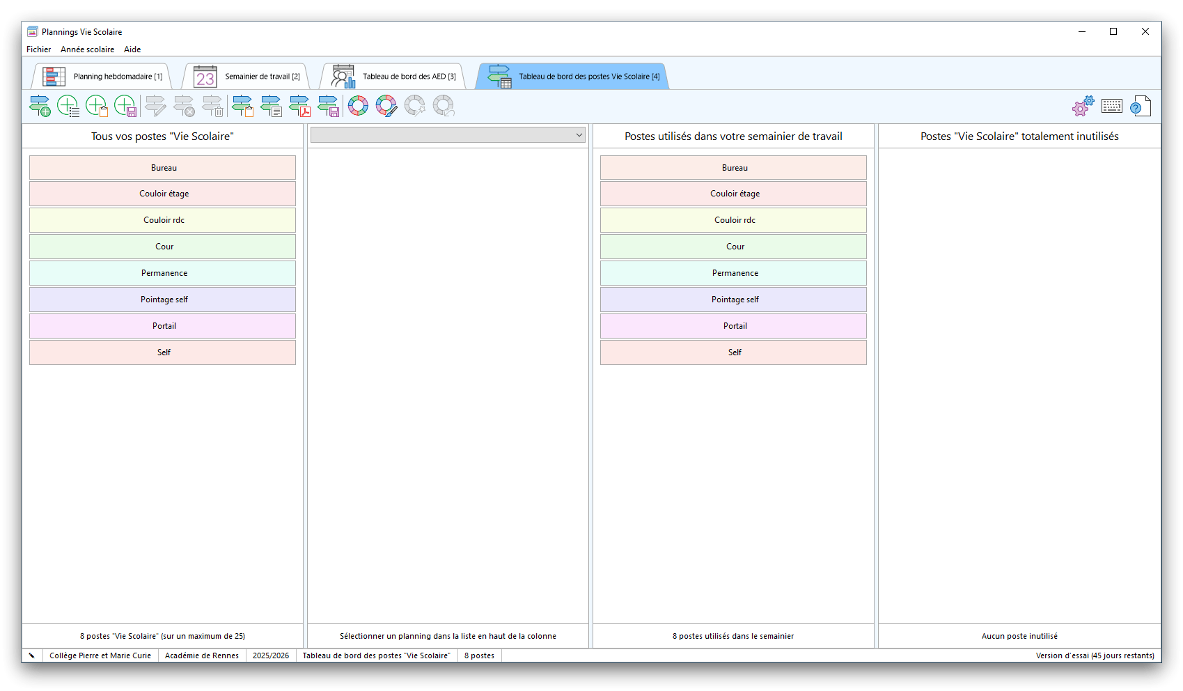Click add posts from list icon

pyautogui.click(x=68, y=106)
